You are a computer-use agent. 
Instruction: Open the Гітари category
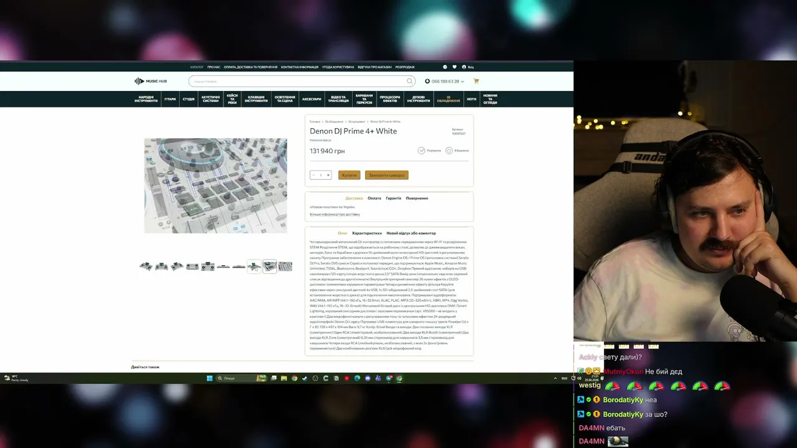170,99
